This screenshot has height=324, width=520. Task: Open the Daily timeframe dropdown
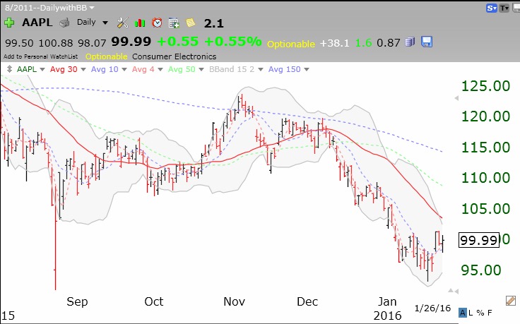[x=105, y=23]
